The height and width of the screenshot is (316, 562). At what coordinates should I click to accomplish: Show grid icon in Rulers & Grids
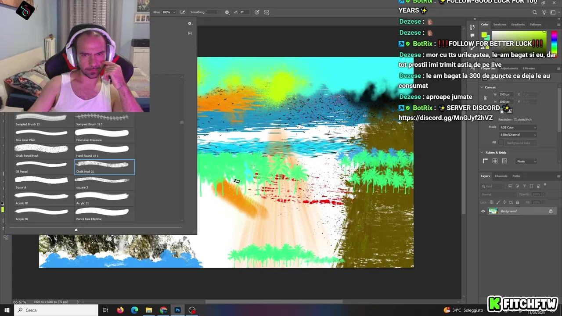(495, 161)
